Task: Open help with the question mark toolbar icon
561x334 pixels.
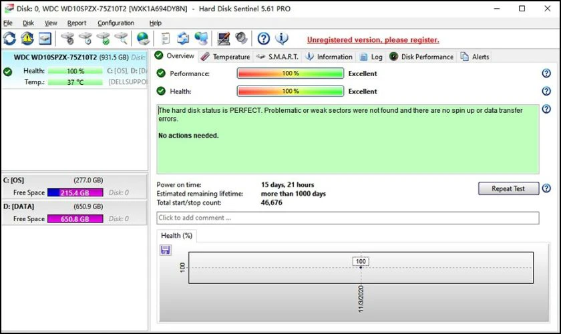Action: click(x=264, y=38)
